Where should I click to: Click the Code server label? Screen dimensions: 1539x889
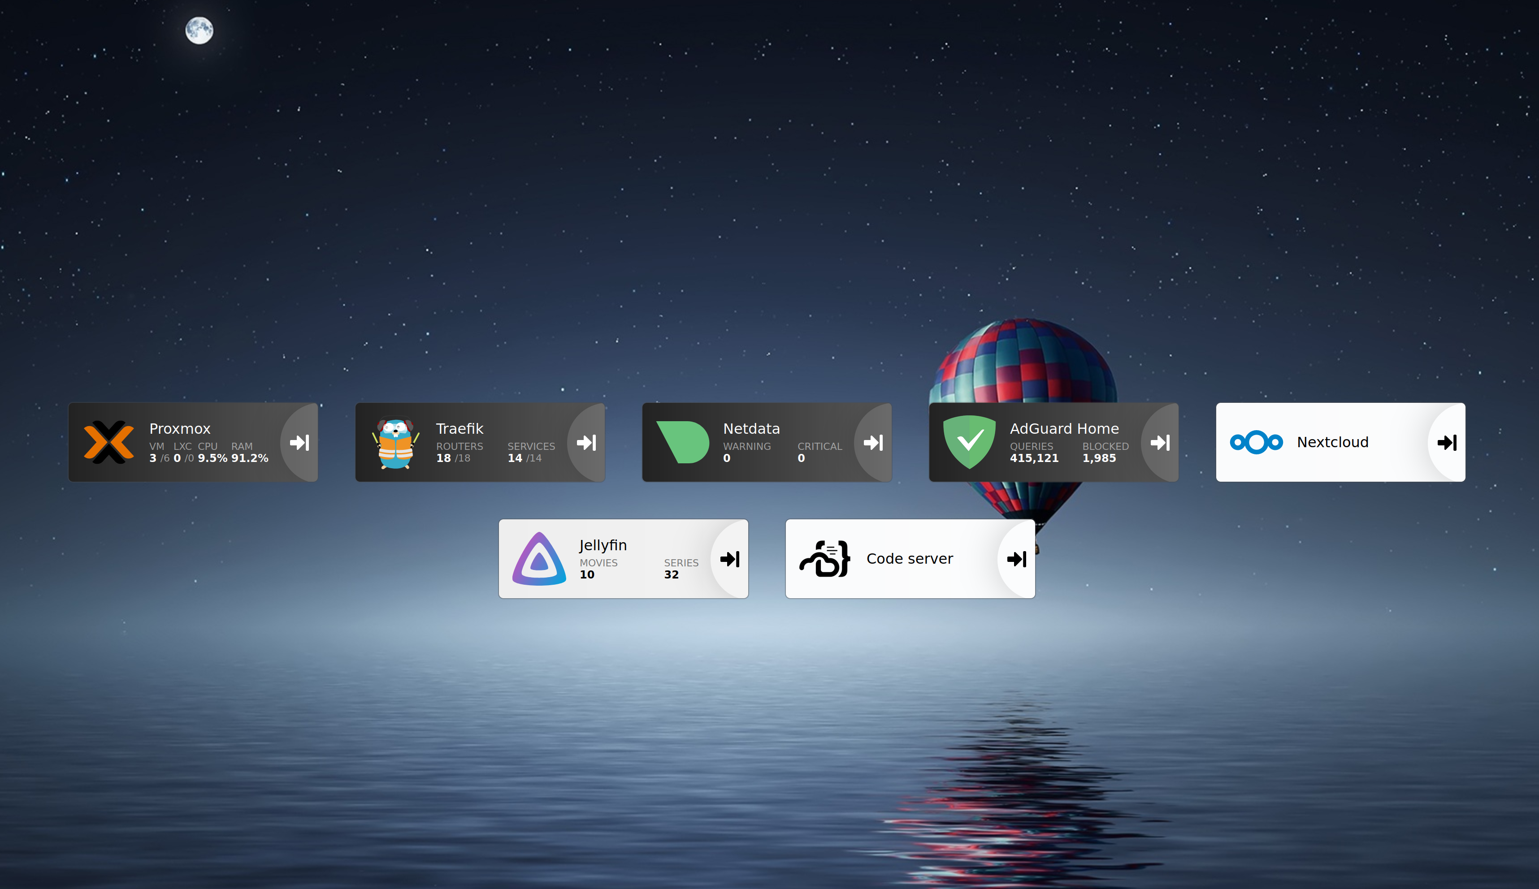point(909,559)
